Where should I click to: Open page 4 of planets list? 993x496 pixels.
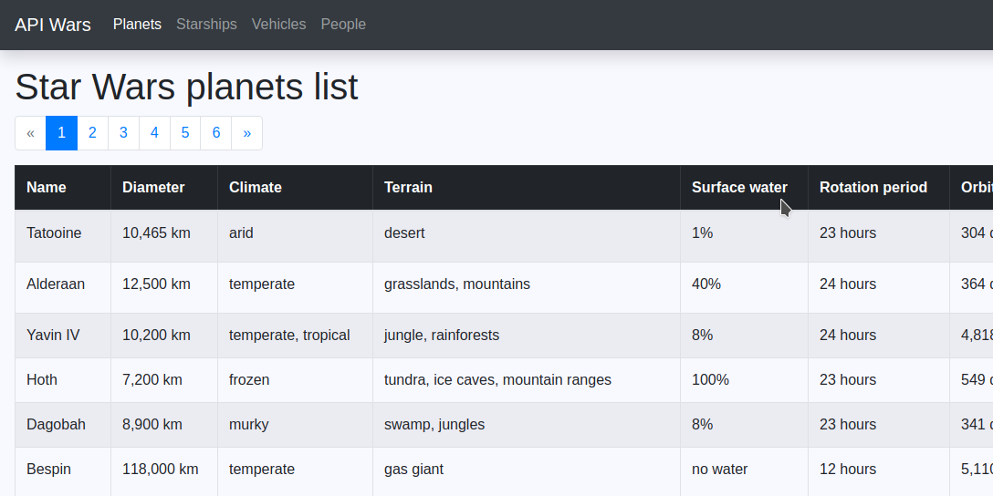pos(154,133)
